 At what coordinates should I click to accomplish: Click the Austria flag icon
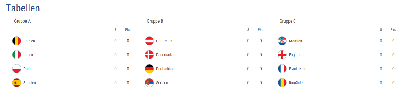pyautogui.click(x=149, y=41)
